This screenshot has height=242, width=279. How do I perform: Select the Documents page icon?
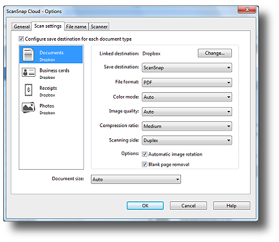pos(28,54)
